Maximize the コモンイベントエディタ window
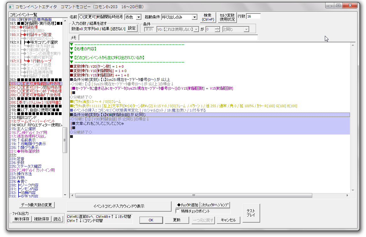This screenshot has width=366, height=237. coord(338,5)
